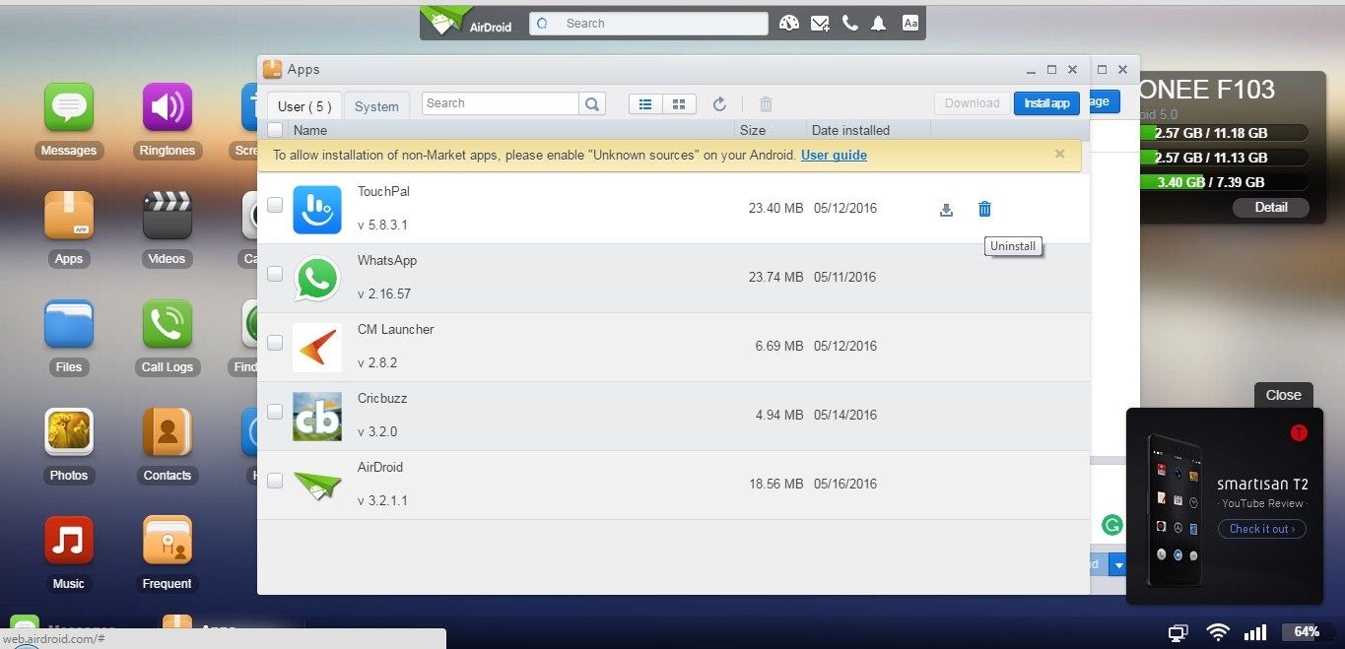
Task: Check the TouchPal row checkbox
Action: [275, 205]
